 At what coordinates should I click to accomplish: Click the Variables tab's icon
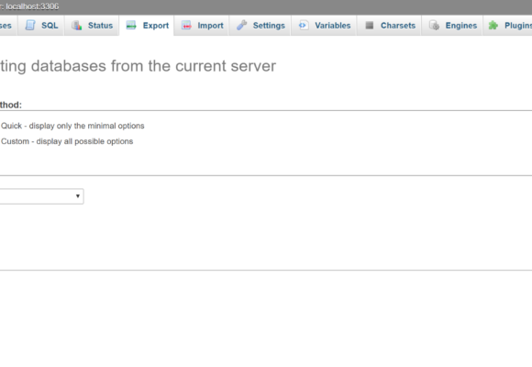pos(304,25)
